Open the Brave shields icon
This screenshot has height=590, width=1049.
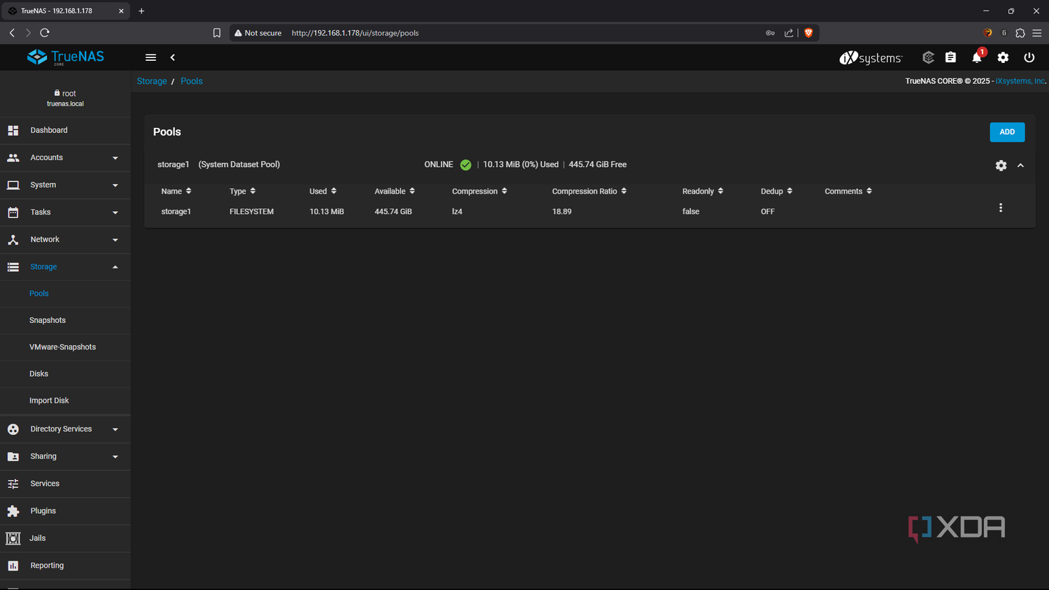coord(808,33)
